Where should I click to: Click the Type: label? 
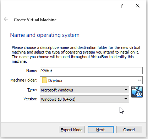click(32, 90)
